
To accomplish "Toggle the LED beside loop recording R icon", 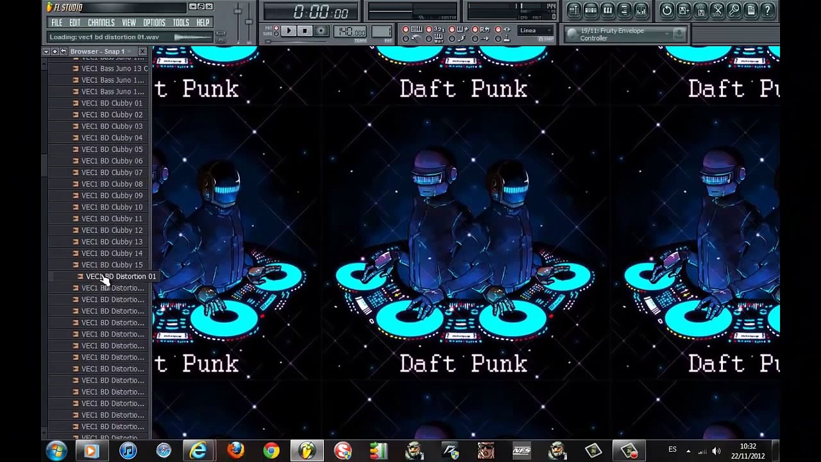I will 475,30.
